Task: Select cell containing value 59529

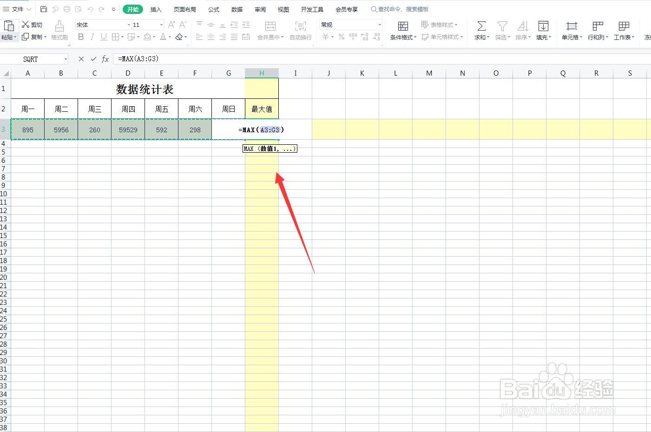Action: coord(128,129)
